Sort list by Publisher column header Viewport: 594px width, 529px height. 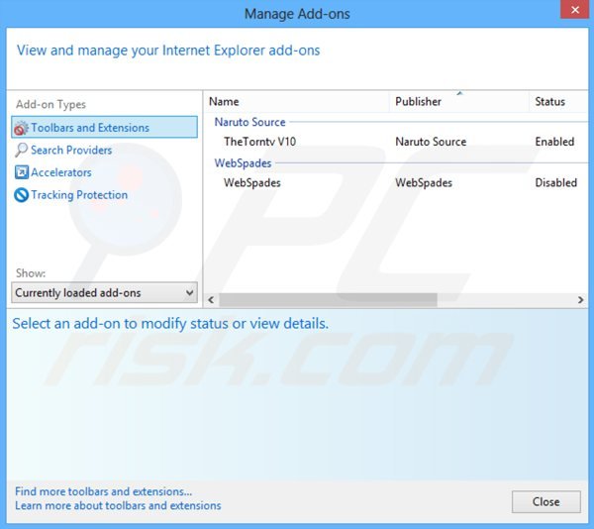(459, 102)
